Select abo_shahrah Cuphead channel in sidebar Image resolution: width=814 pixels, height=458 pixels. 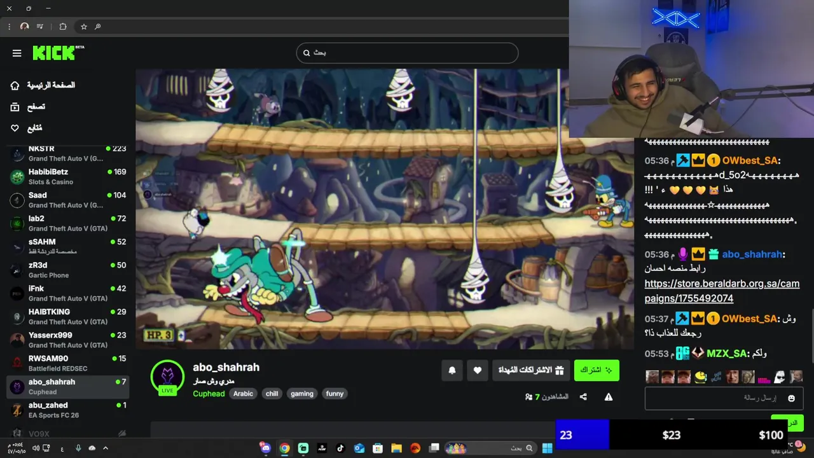(67, 387)
